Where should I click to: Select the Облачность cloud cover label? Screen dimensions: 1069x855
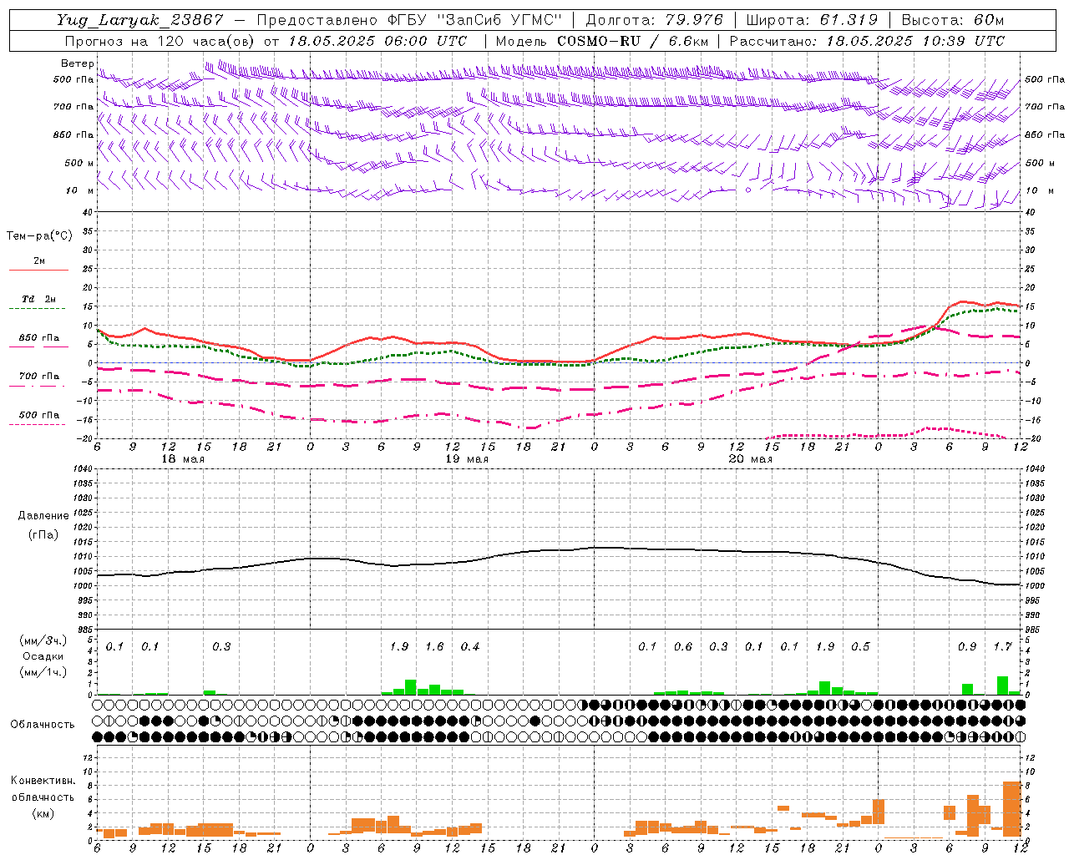click(43, 724)
